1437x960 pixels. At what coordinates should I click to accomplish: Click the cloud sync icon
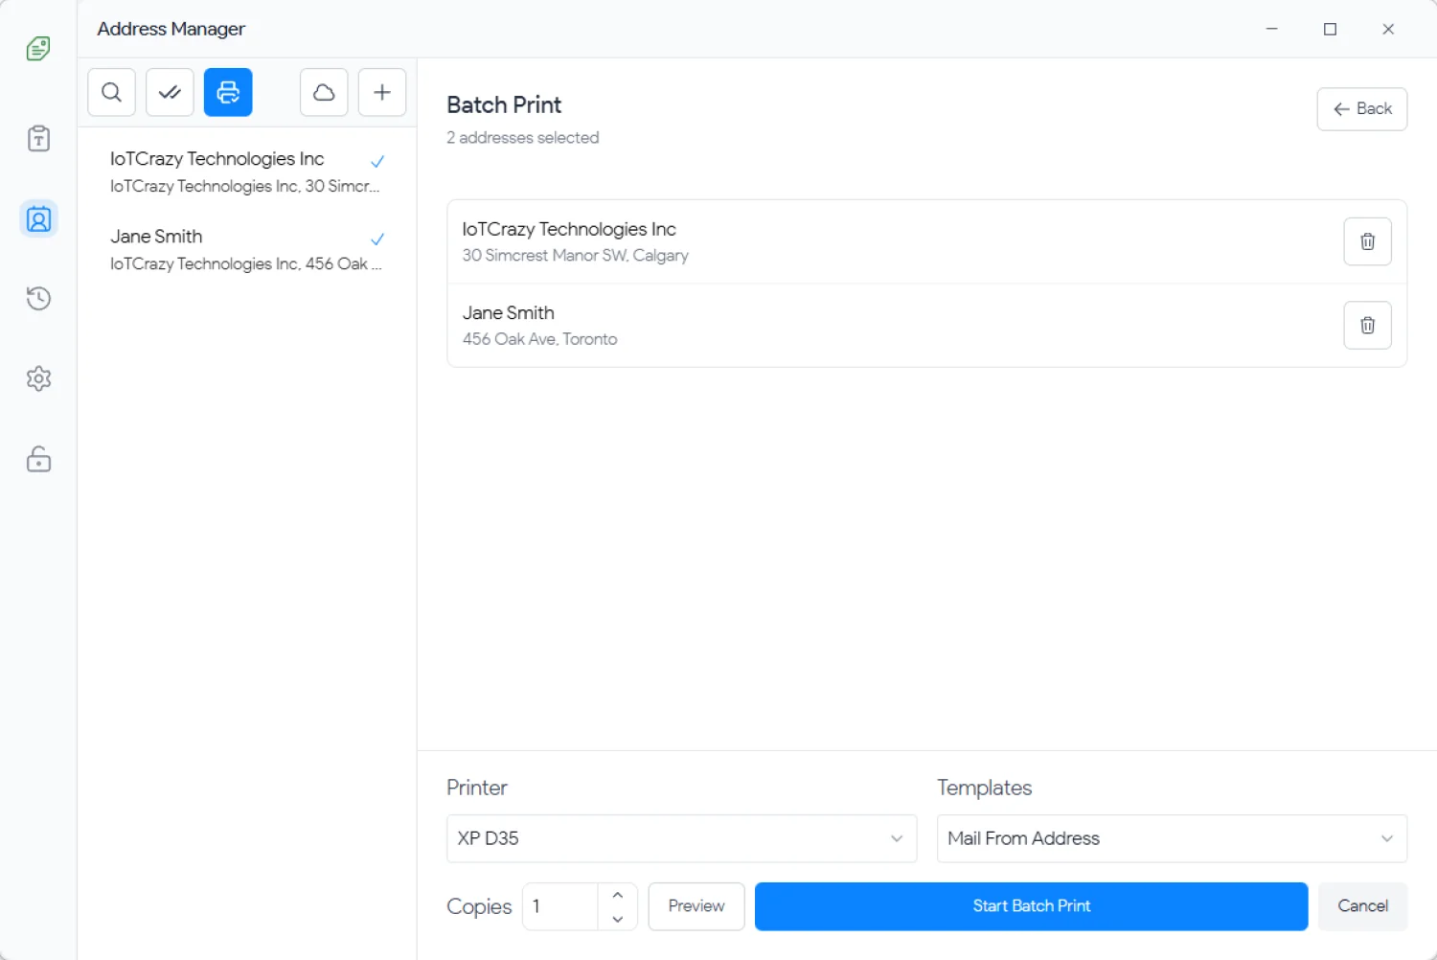click(324, 92)
